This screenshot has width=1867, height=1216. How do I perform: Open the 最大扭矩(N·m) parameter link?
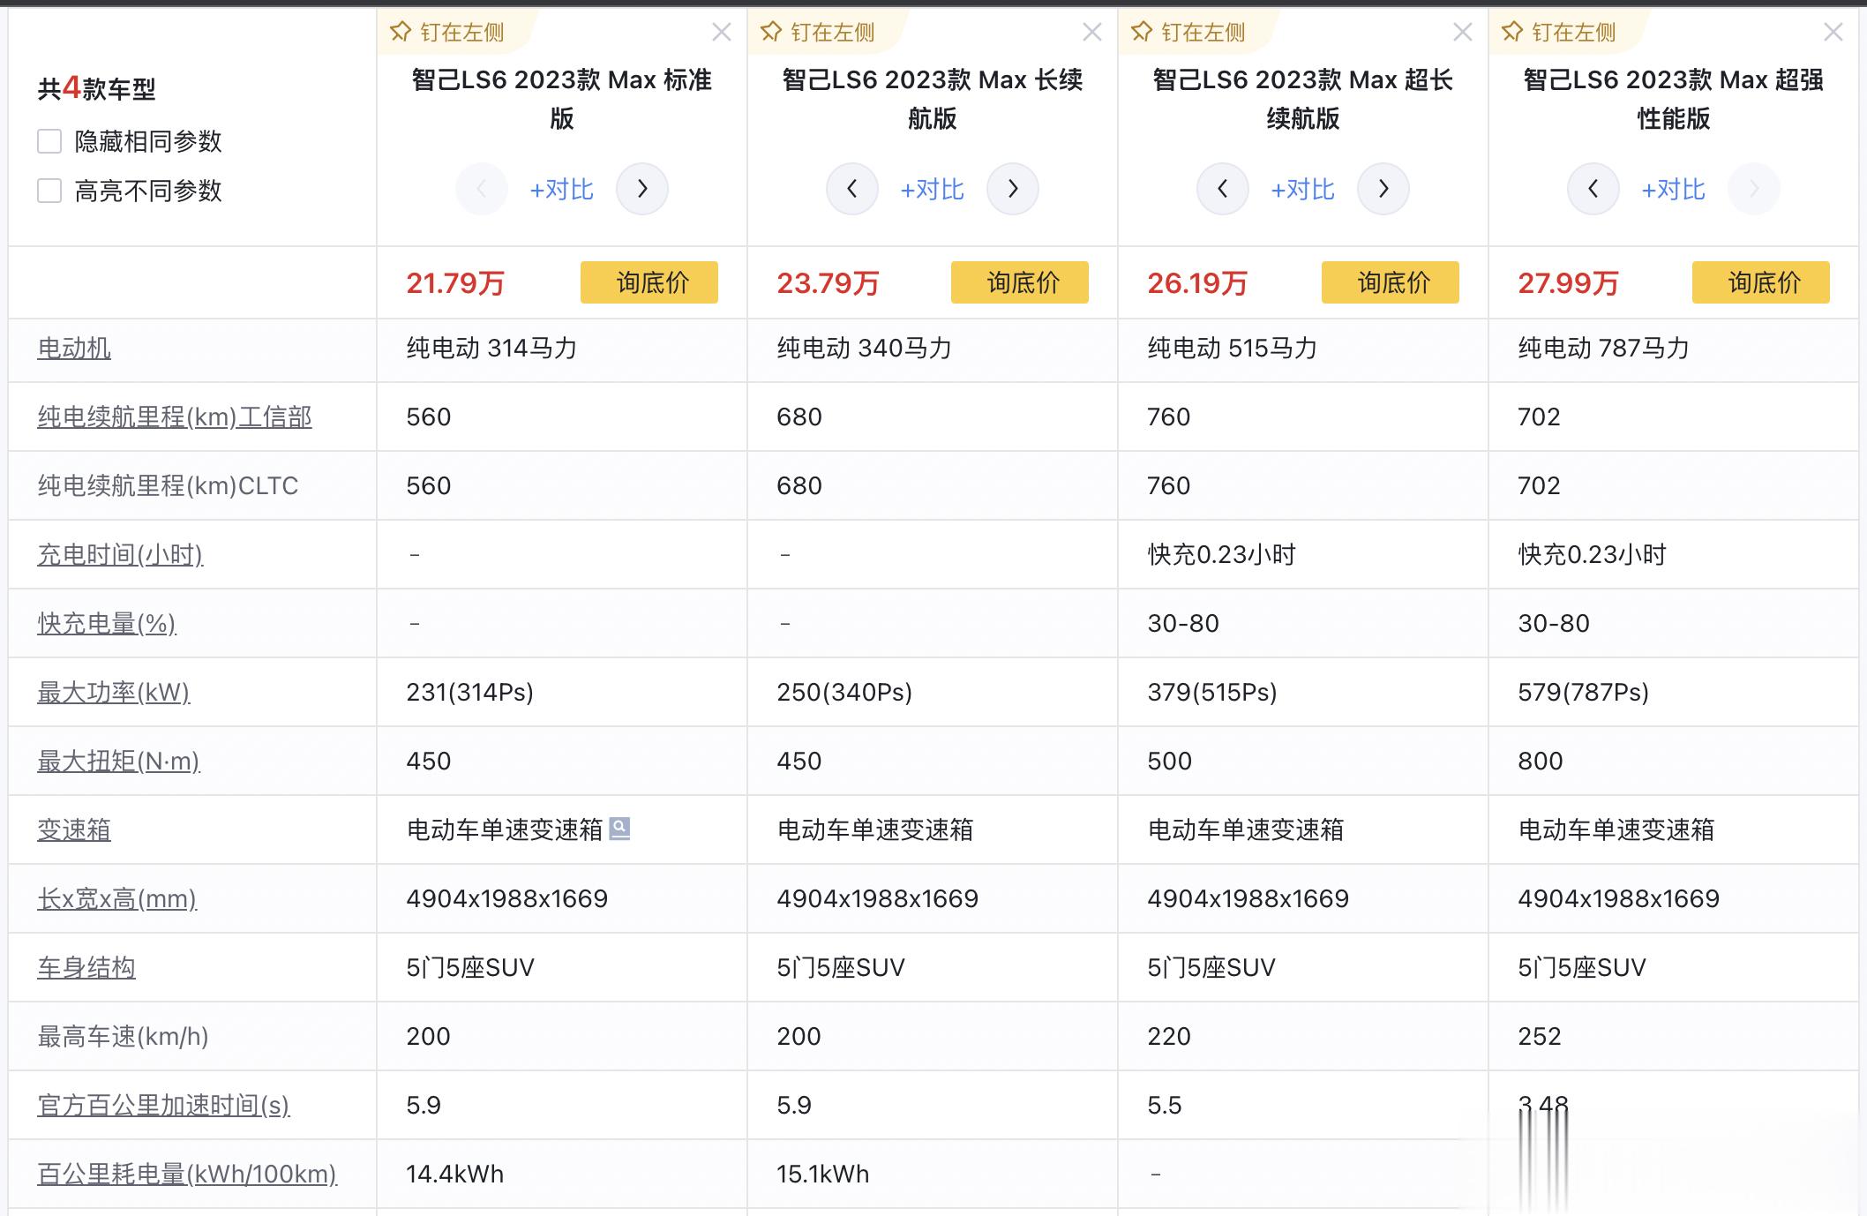(119, 762)
